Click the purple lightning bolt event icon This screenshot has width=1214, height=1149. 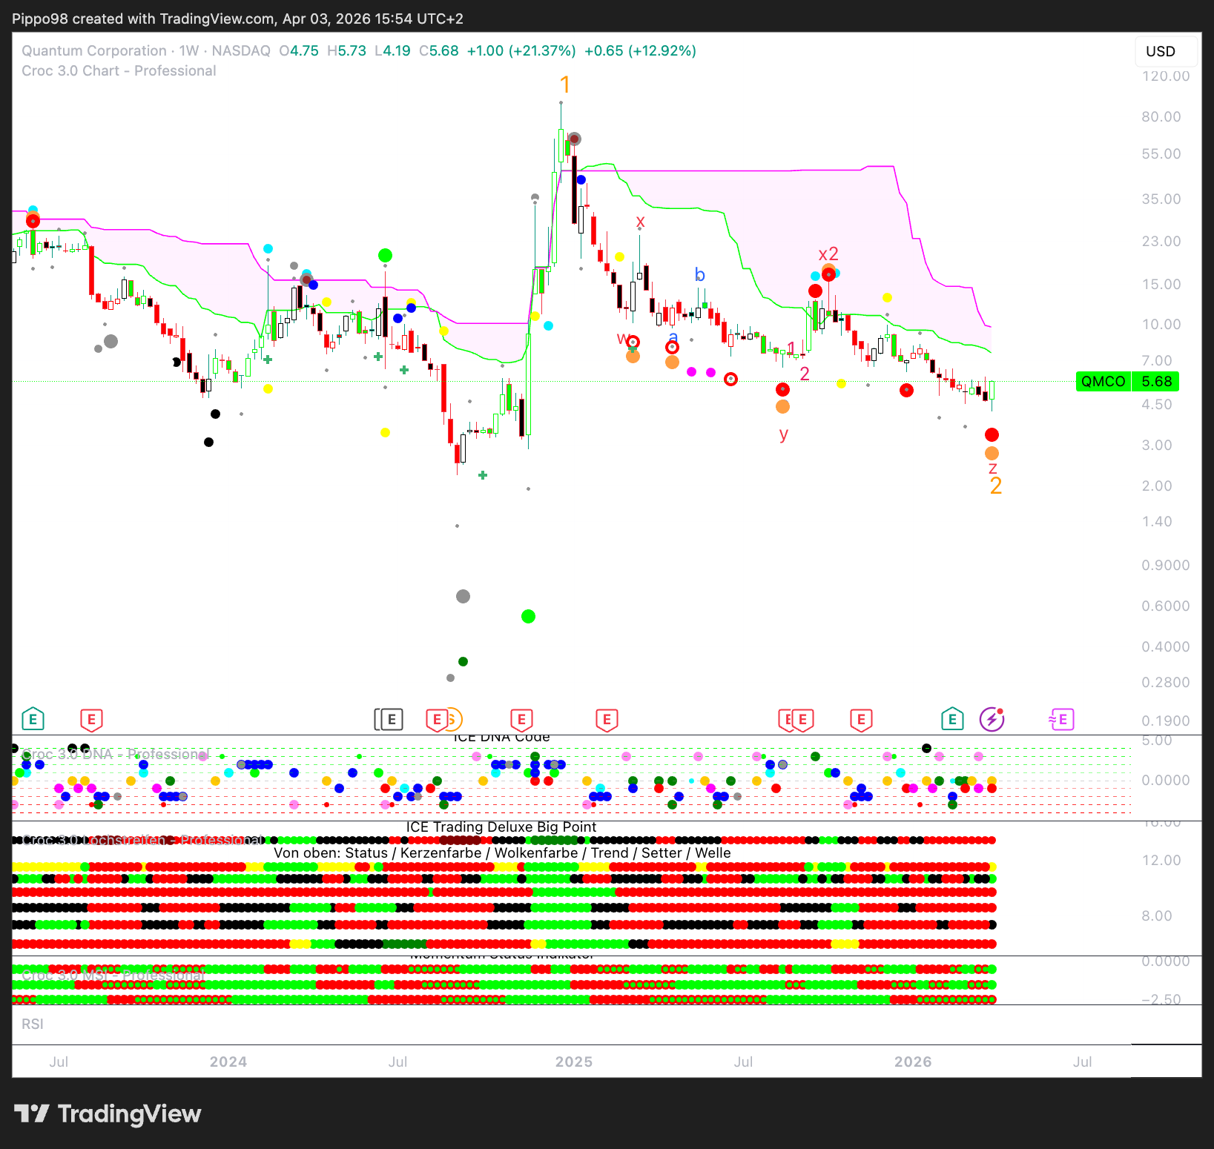[992, 719]
